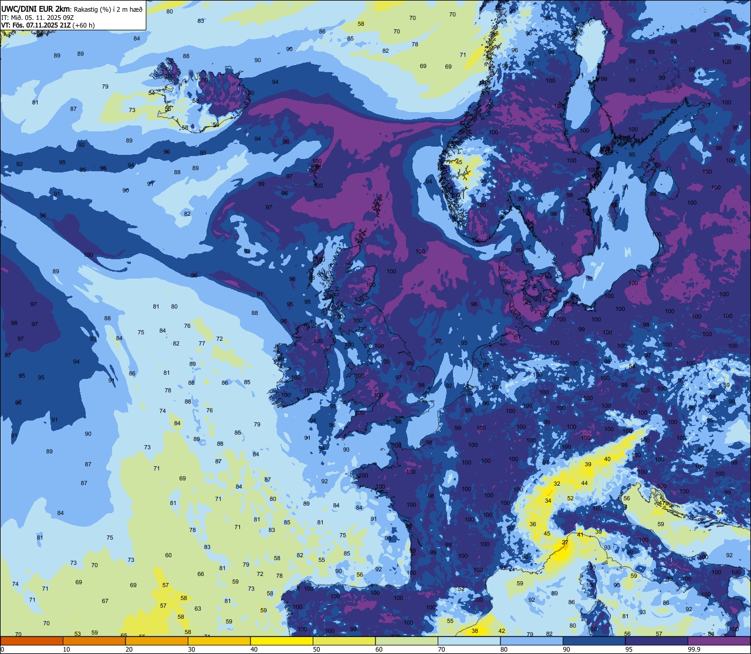751x654 pixels.
Task: Click the humidity value 34 in the yellow area
Action: click(548, 501)
